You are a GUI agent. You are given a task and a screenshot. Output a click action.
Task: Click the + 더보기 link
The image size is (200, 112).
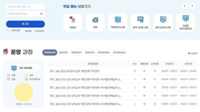tap(193, 53)
